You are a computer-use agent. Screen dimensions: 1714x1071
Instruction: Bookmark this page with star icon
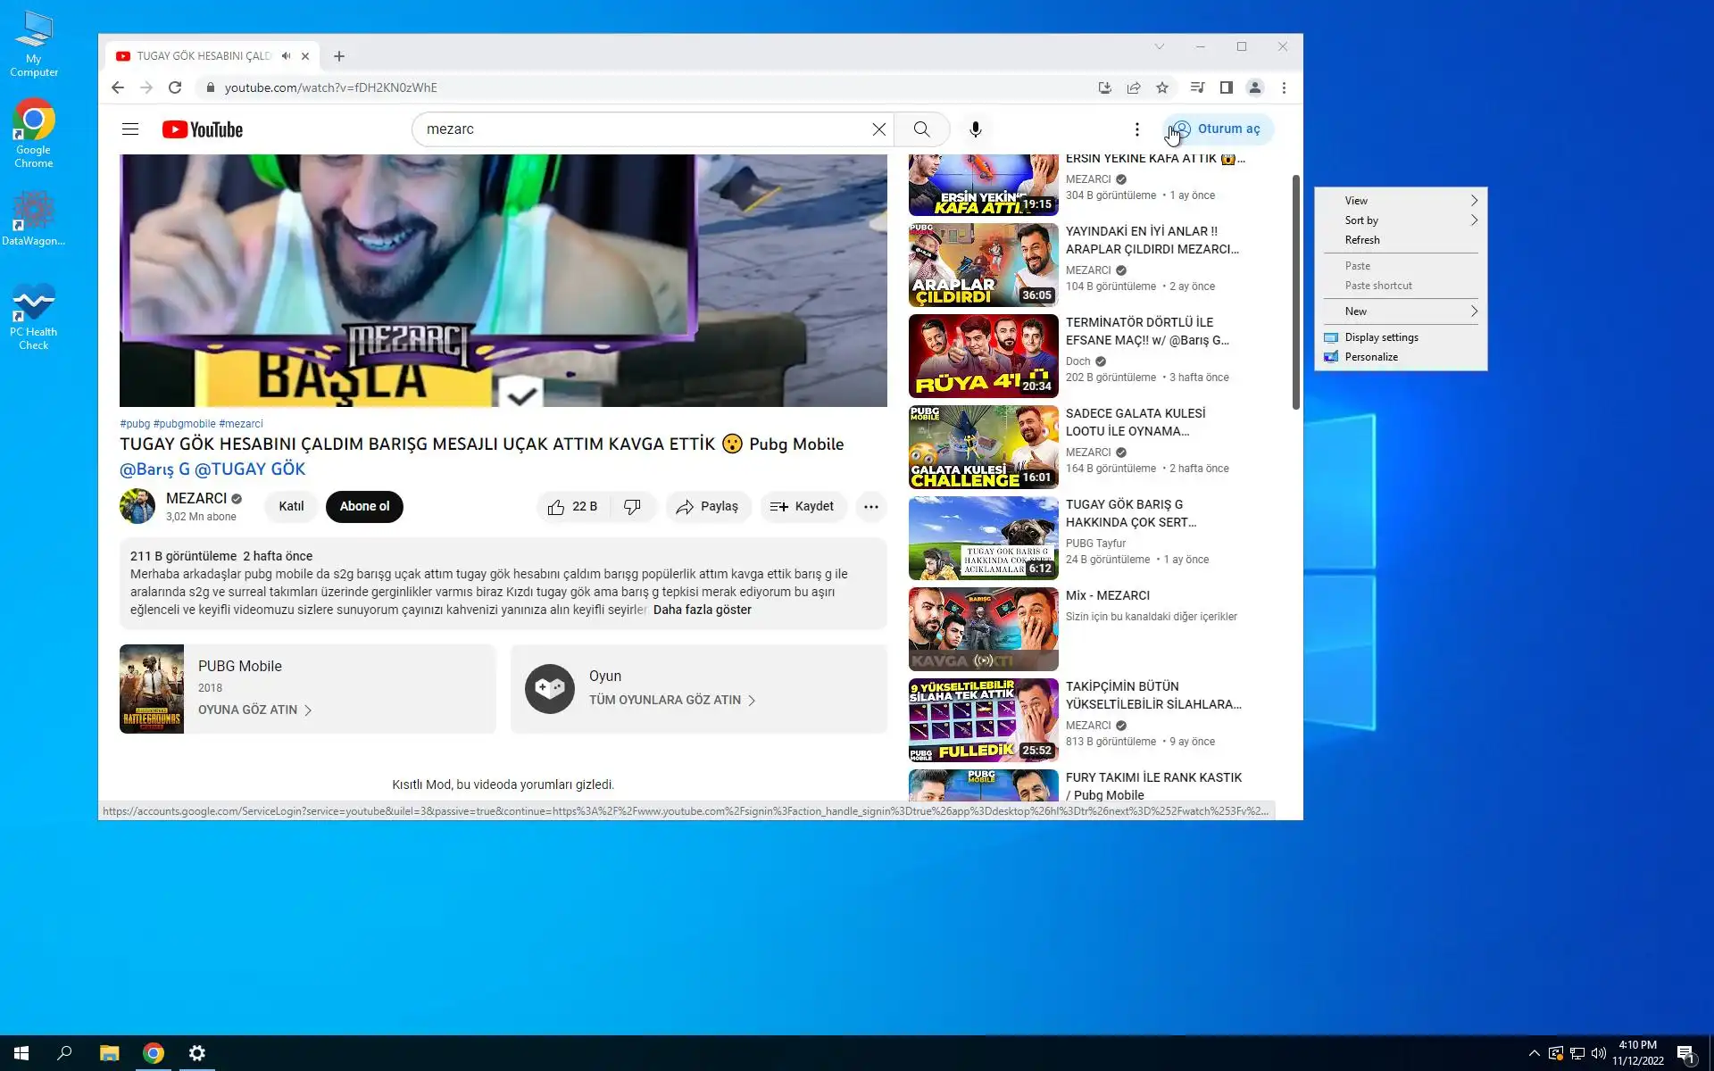coord(1161,87)
